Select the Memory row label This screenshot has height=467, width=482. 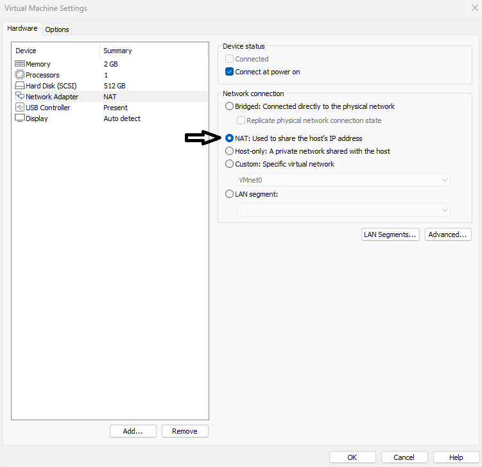coord(38,64)
